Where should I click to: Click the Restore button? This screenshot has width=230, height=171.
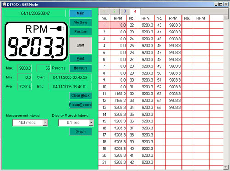pos(80,32)
